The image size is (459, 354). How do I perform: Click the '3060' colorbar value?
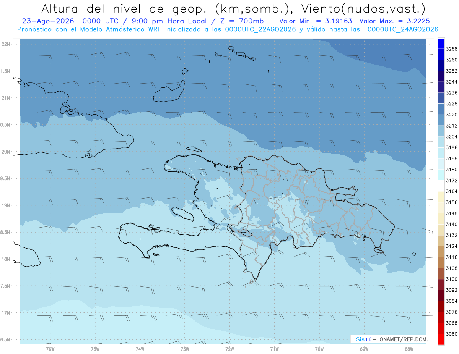click(x=452, y=334)
